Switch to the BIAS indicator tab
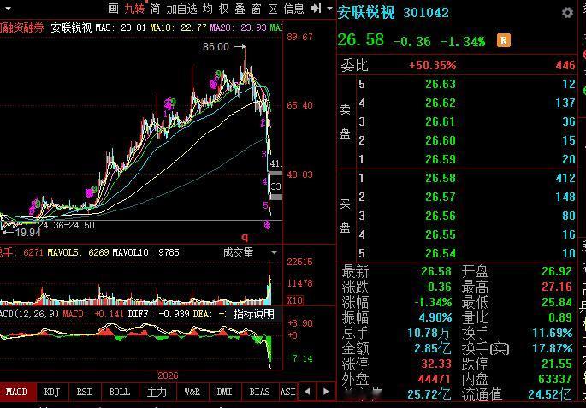Viewport: 586px width, 408px height. [259, 392]
